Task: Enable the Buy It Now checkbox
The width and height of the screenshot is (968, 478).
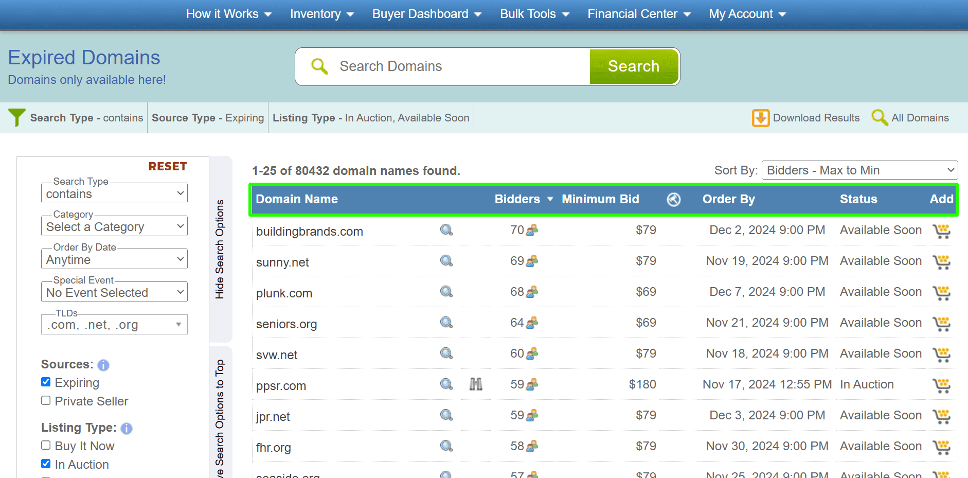Action: pyautogui.click(x=46, y=445)
